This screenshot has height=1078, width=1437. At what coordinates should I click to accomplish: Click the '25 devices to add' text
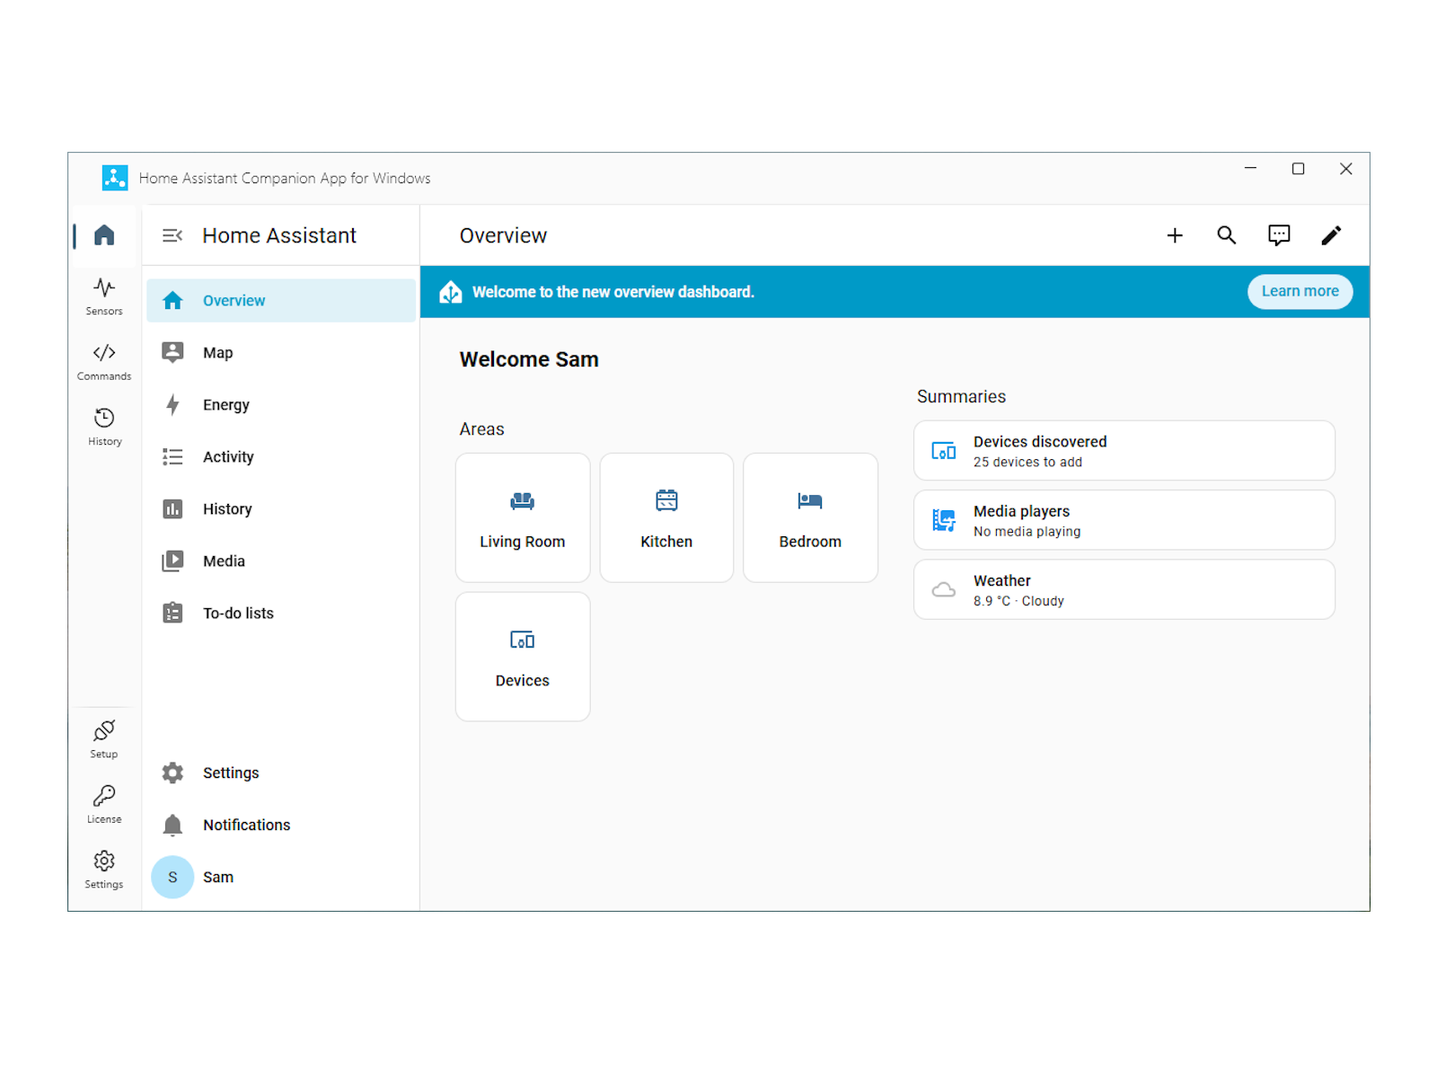[1027, 463]
